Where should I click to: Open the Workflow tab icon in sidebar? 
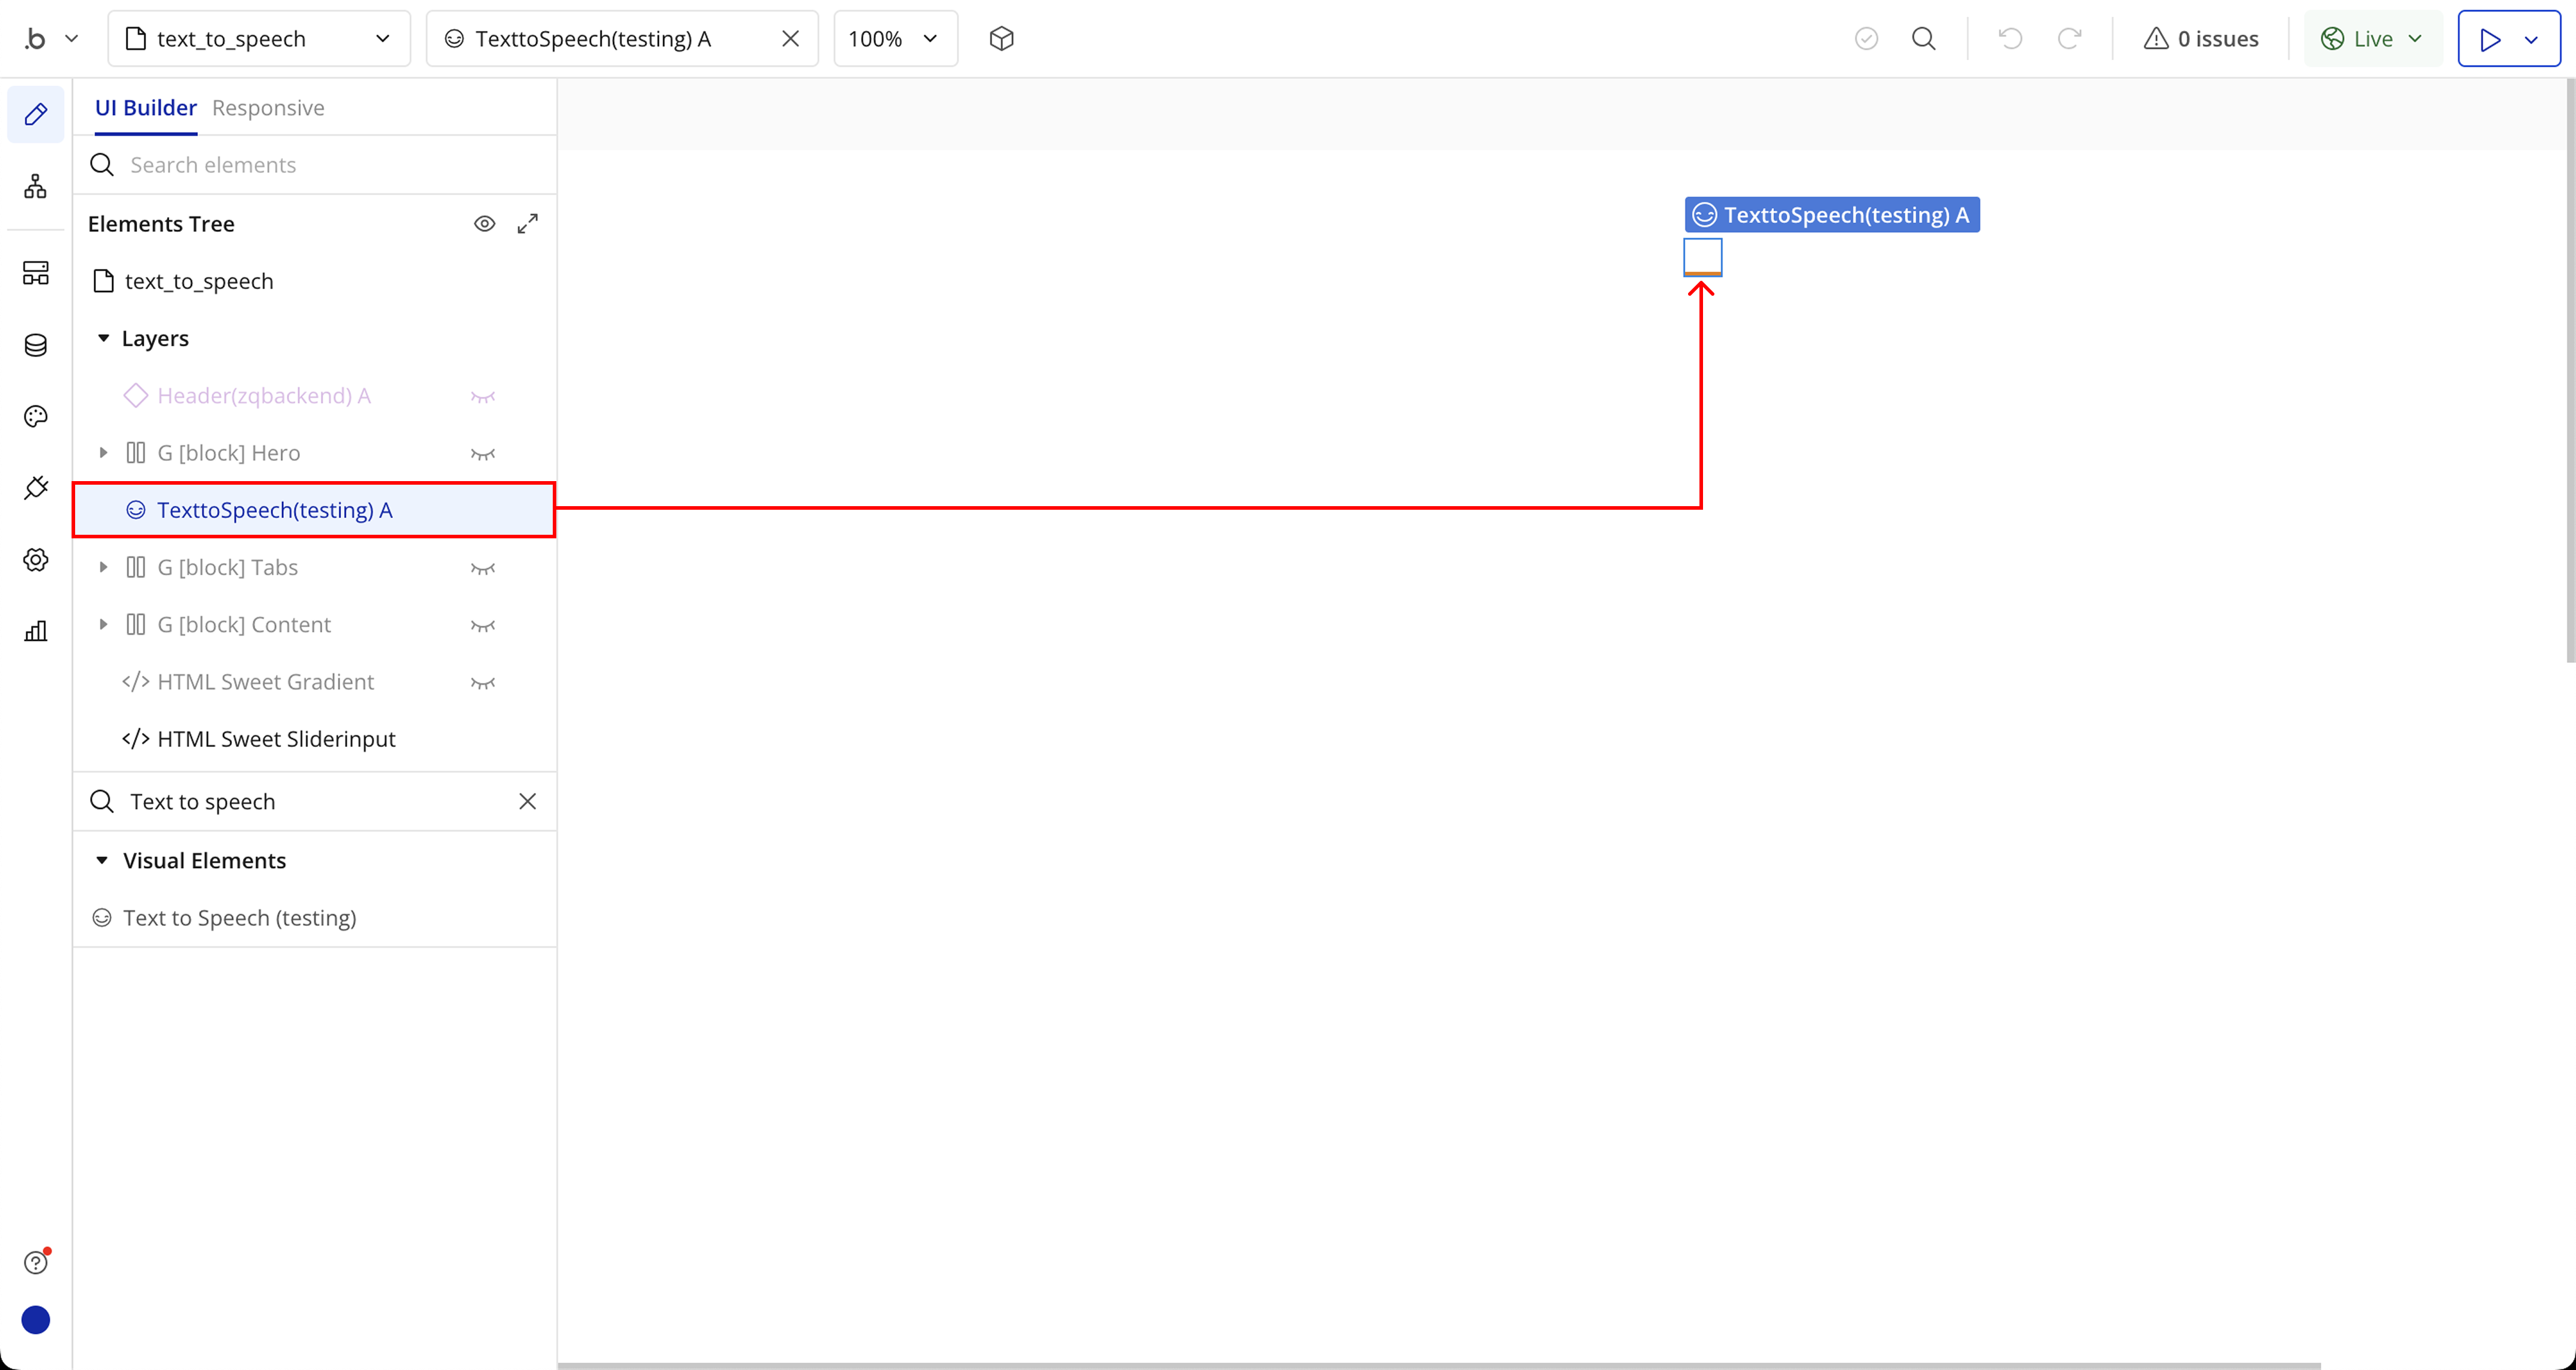36,186
